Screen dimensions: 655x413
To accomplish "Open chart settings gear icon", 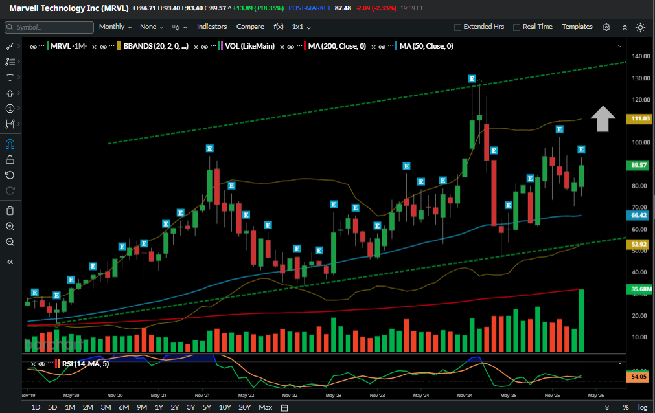I will click(x=606, y=27).
